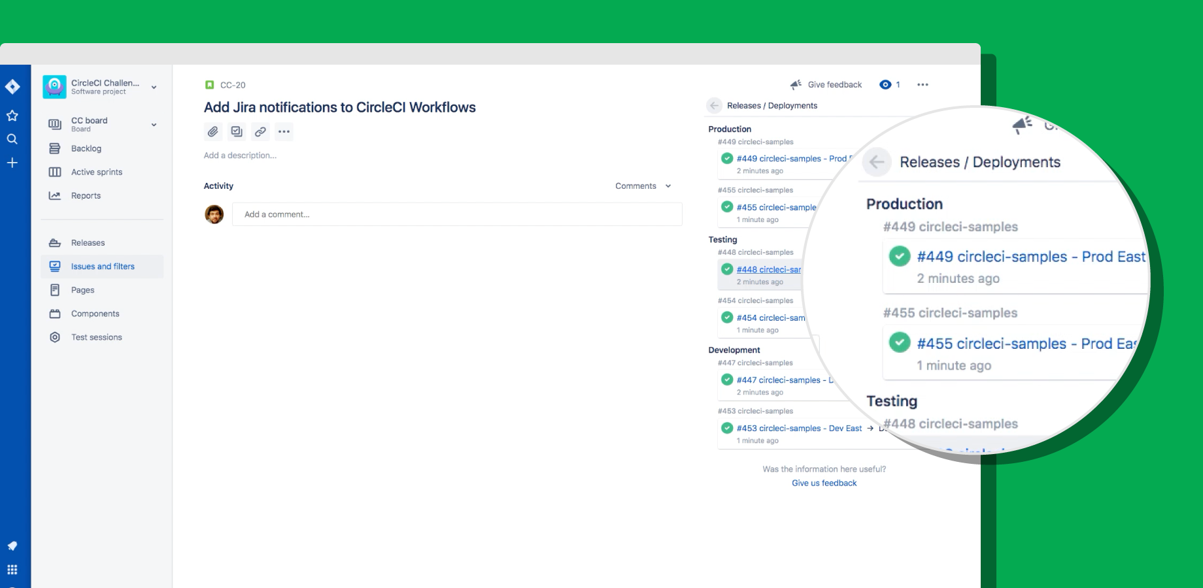
Task: Open the #448 circleci-samples deployment link
Action: click(x=769, y=269)
